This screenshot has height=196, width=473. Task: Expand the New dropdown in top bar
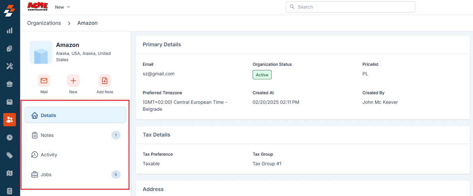[x=62, y=7]
